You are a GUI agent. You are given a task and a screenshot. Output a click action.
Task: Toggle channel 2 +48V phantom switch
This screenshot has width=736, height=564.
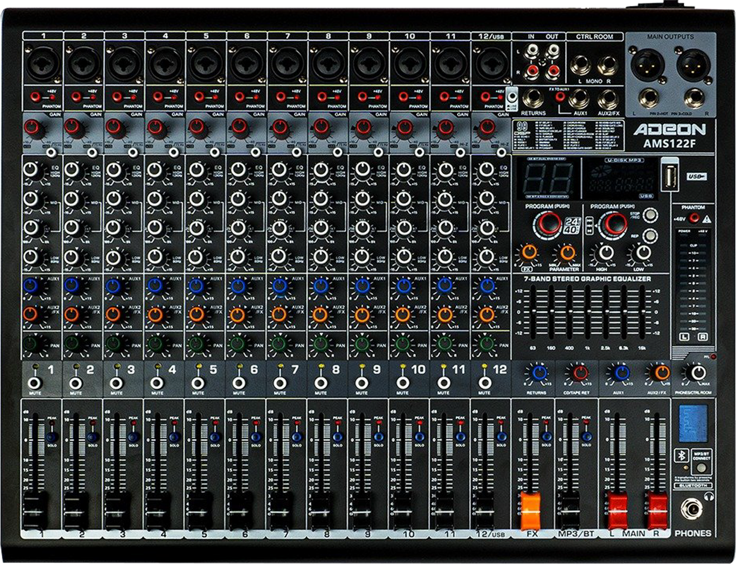pos(76,97)
